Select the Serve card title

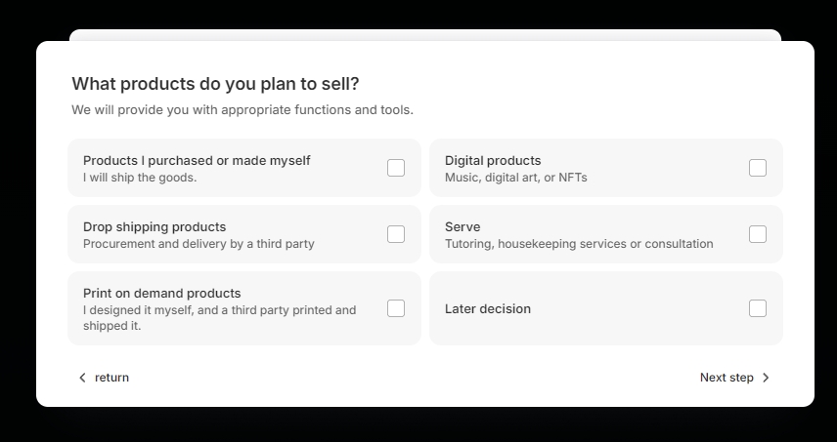463,226
